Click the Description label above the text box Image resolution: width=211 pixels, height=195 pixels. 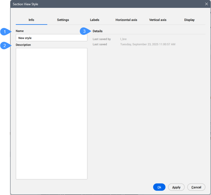pos(23,45)
